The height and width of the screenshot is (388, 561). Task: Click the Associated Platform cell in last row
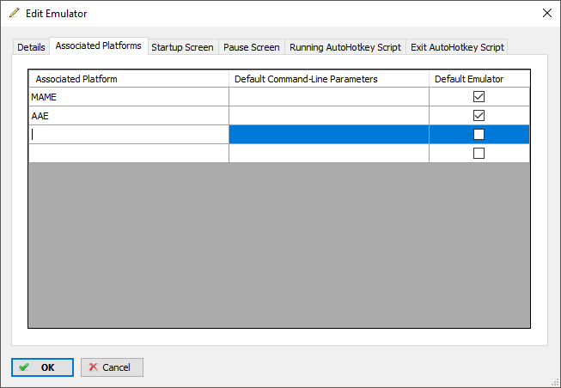click(129, 154)
